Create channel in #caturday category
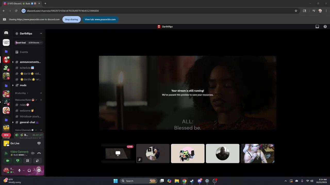This screenshot has width=330, height=185. [41, 93]
